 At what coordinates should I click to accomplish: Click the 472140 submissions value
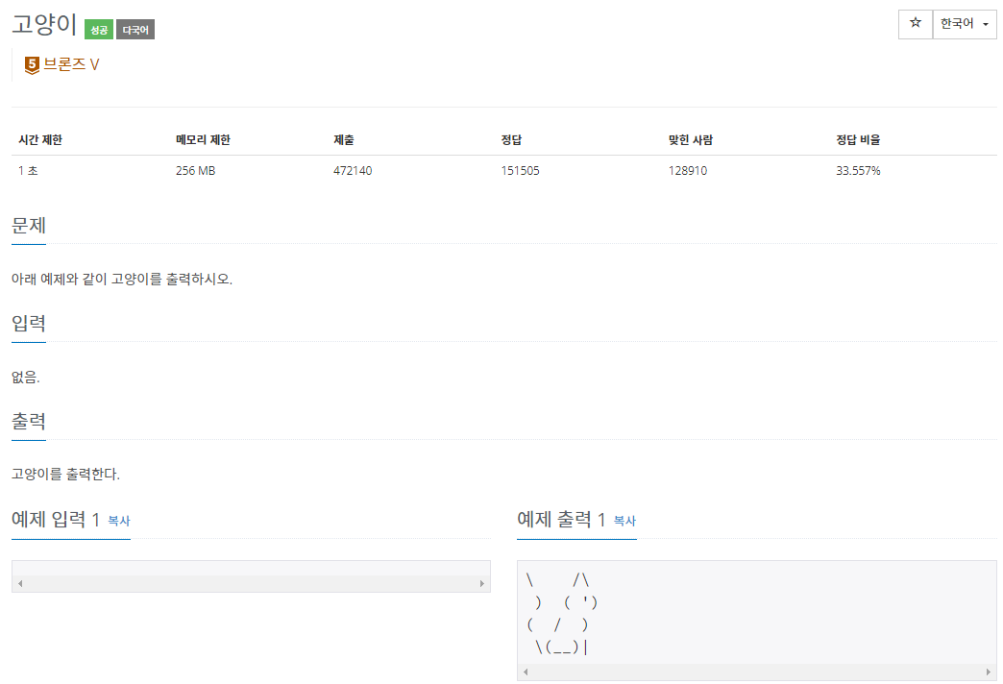[353, 171]
